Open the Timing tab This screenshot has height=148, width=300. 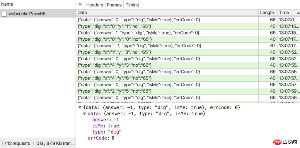point(132,5)
